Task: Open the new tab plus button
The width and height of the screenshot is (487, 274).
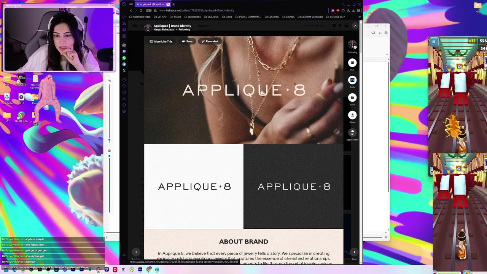Action: coord(173,4)
